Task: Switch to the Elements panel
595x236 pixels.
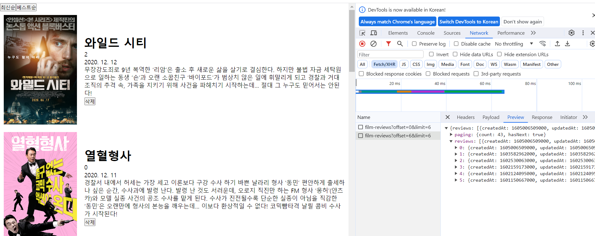Action: (x=398, y=33)
